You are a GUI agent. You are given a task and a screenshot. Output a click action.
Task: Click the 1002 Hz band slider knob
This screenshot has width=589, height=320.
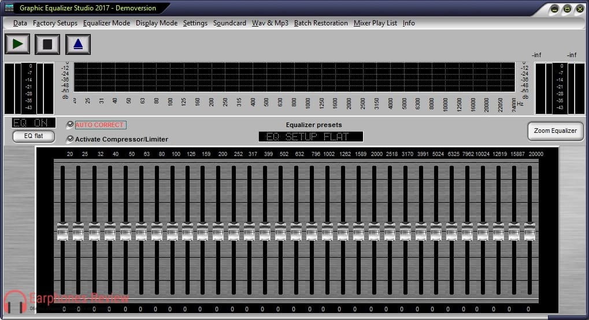point(328,231)
